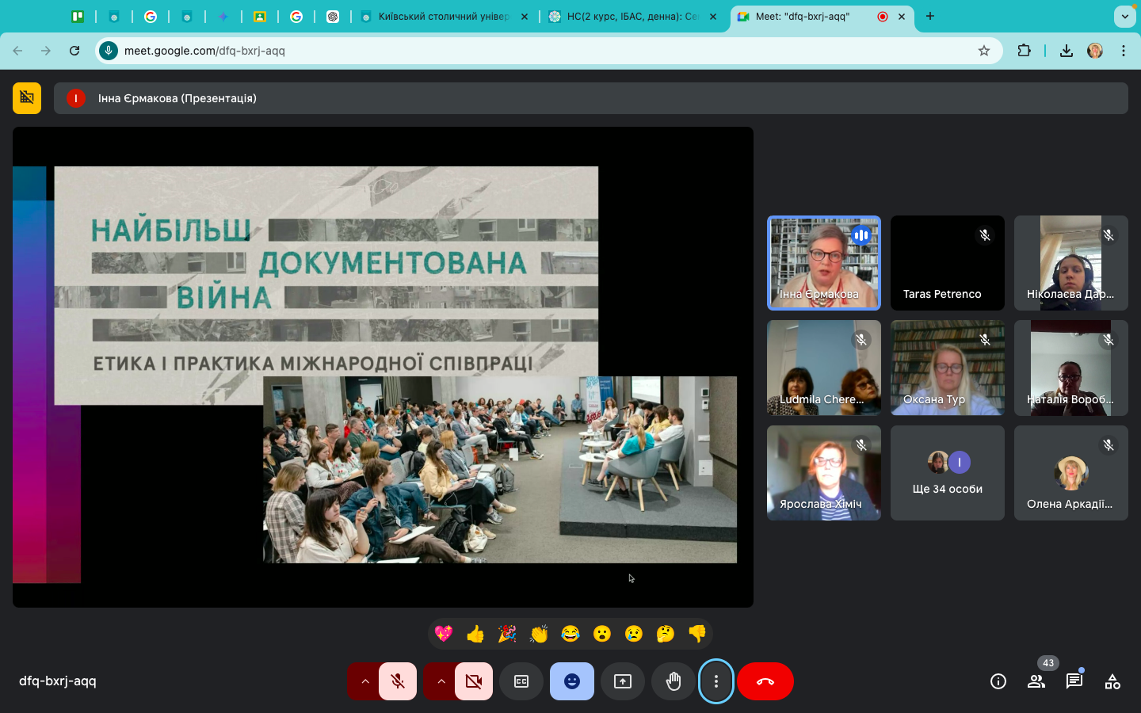This screenshot has height=713, width=1141.
Task: Send the party popper emoji reaction
Action: click(507, 634)
